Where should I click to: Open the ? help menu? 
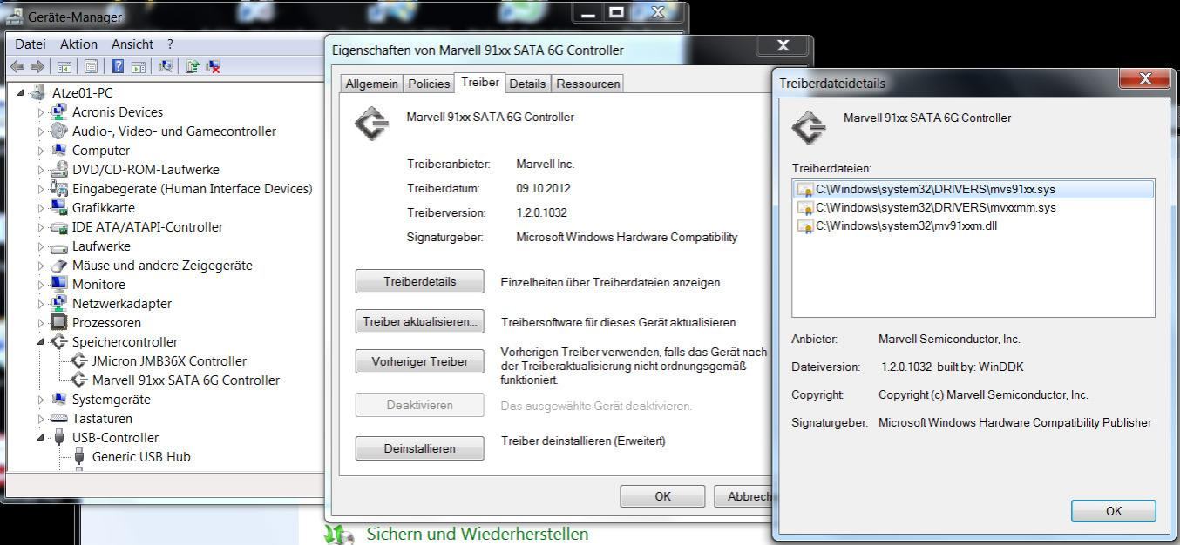coord(170,44)
